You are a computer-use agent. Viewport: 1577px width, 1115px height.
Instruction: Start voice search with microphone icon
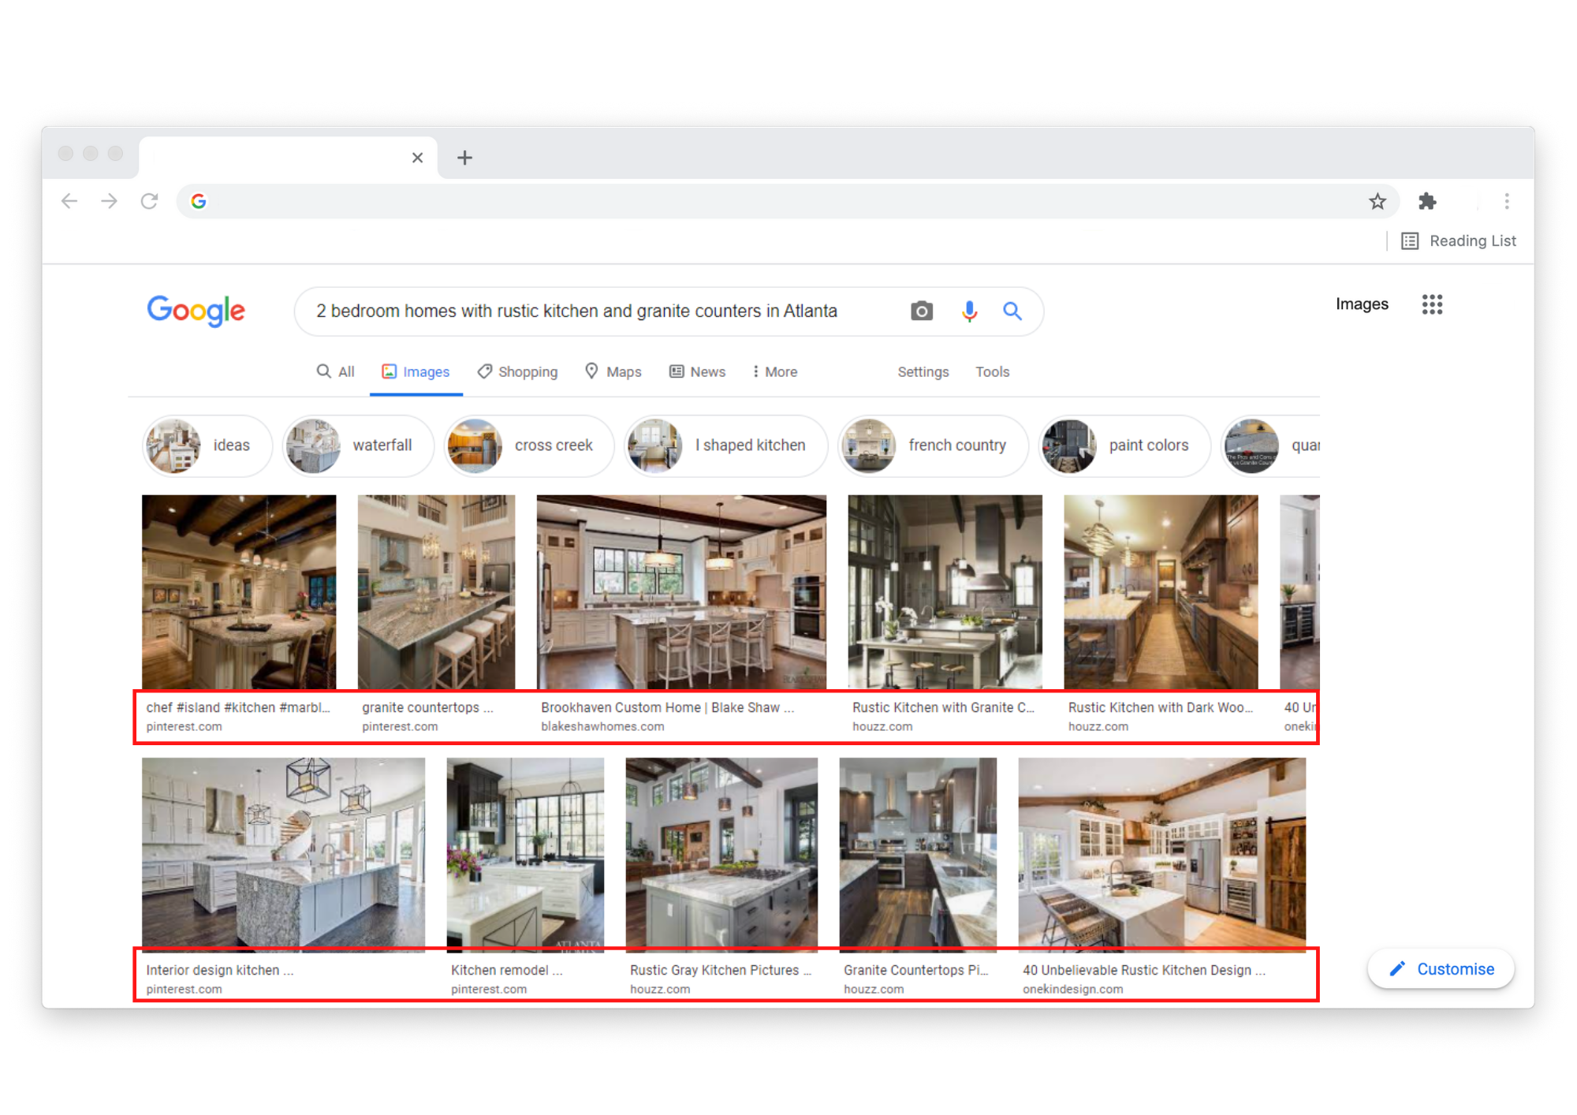969,311
